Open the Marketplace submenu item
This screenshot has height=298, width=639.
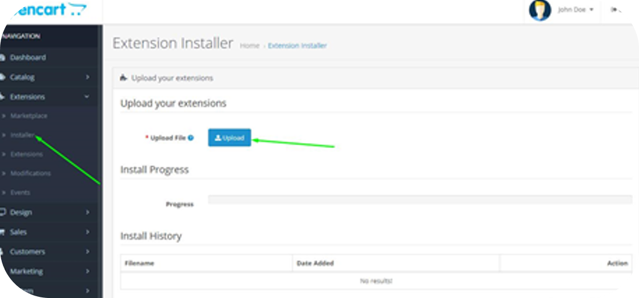coord(28,116)
